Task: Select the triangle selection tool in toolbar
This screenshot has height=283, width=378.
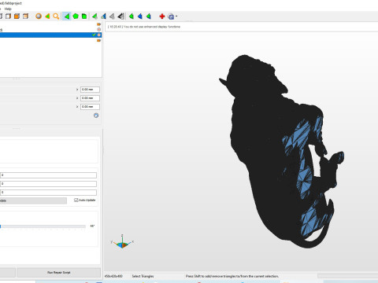Action: (x=67, y=17)
